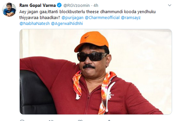Go to the @NabhaNatesh mention
Image resolution: width=175 pixels, height=121 pixels.
pos(34,24)
